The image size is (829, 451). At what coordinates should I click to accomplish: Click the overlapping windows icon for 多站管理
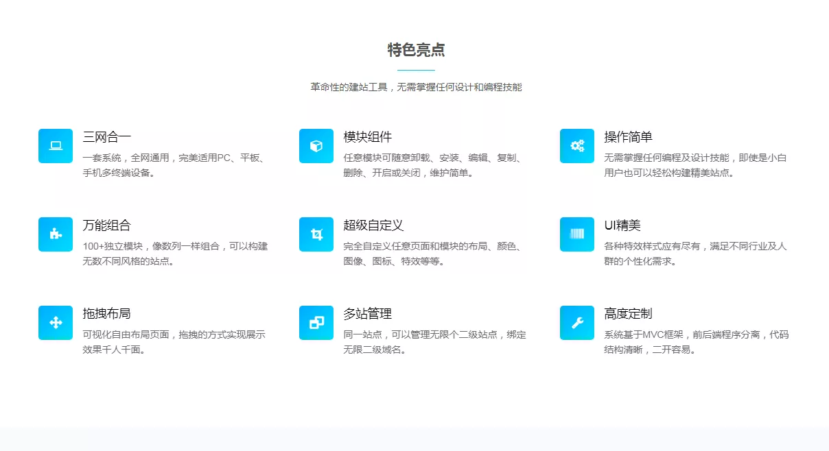(x=316, y=323)
